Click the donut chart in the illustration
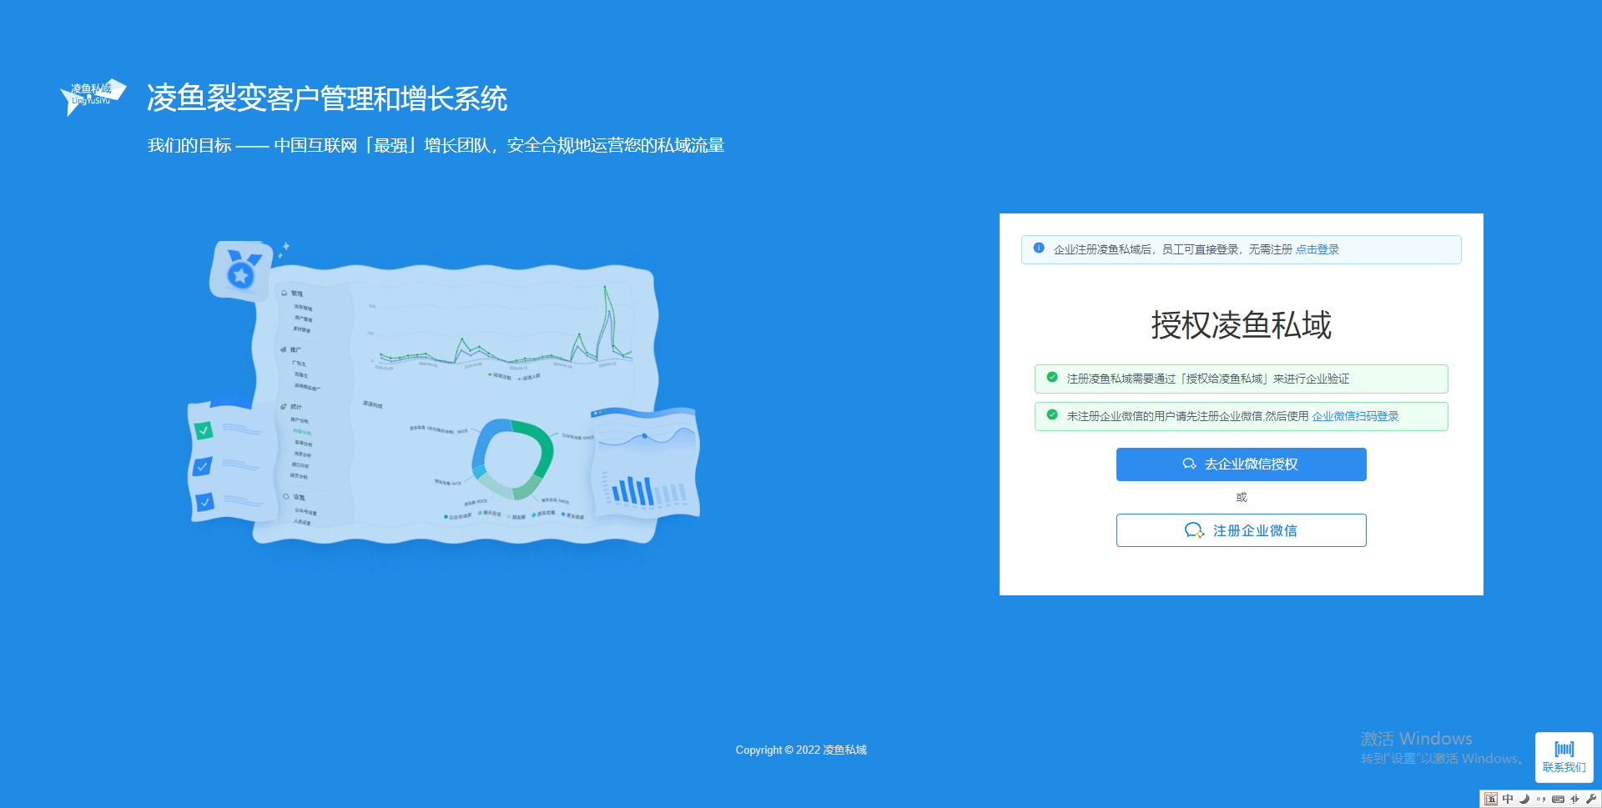This screenshot has width=1602, height=808. (x=511, y=459)
